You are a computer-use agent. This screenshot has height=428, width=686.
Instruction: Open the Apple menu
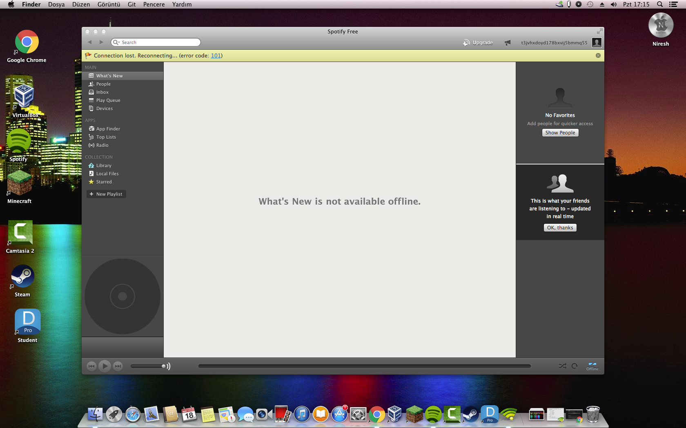(11, 4)
